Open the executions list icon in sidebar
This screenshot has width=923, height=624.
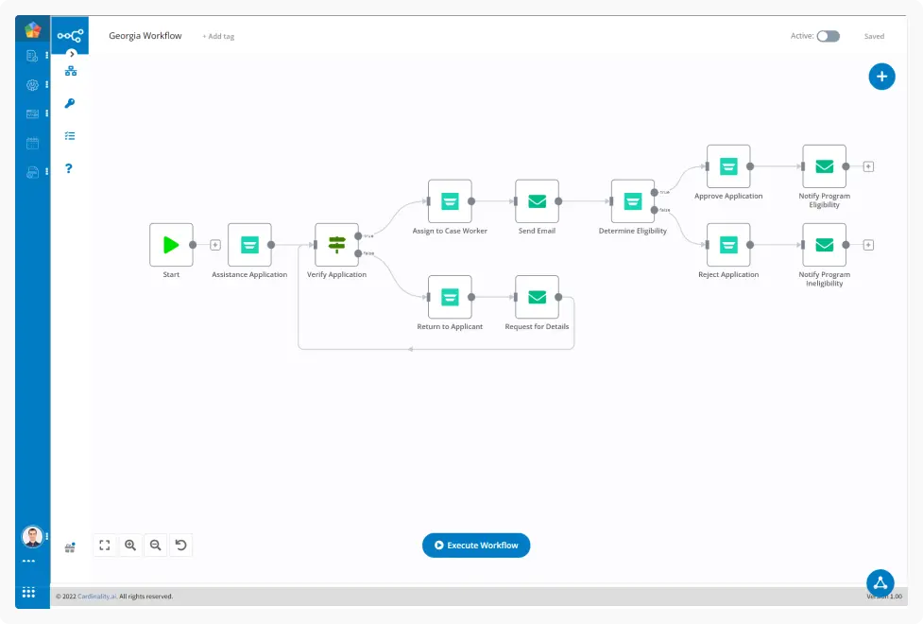click(70, 136)
